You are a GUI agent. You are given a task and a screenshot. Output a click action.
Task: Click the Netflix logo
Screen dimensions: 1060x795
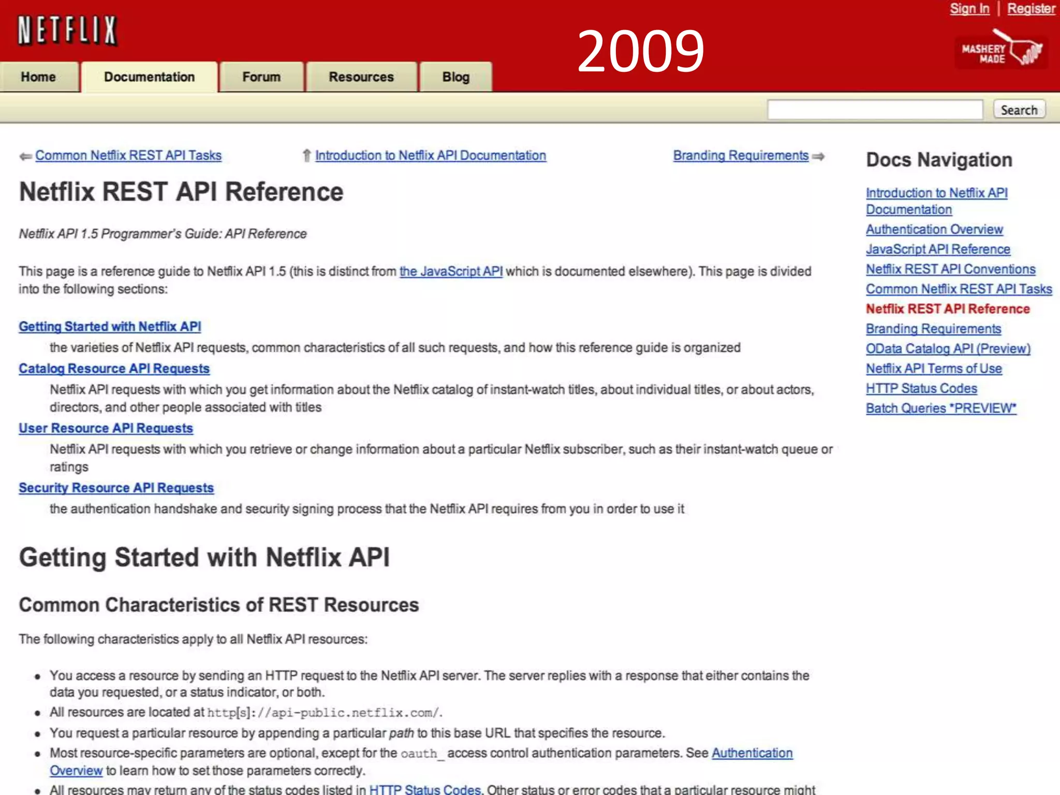point(67,30)
